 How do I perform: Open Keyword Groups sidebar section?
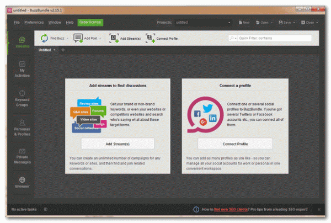22,99
